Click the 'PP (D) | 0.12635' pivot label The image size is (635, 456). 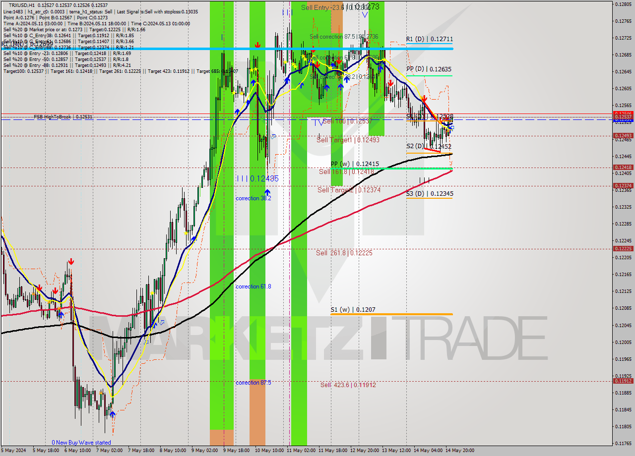click(x=429, y=69)
